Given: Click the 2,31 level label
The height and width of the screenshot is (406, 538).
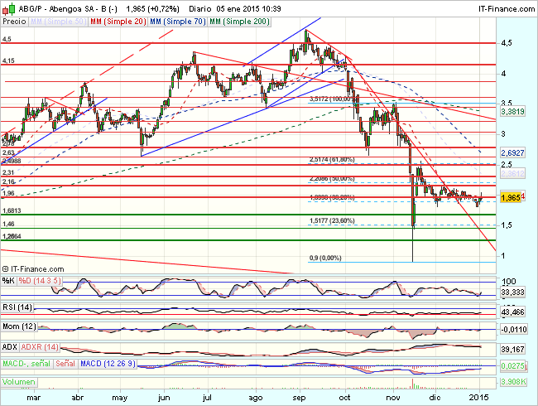Looking at the screenshot, I should point(8,172).
